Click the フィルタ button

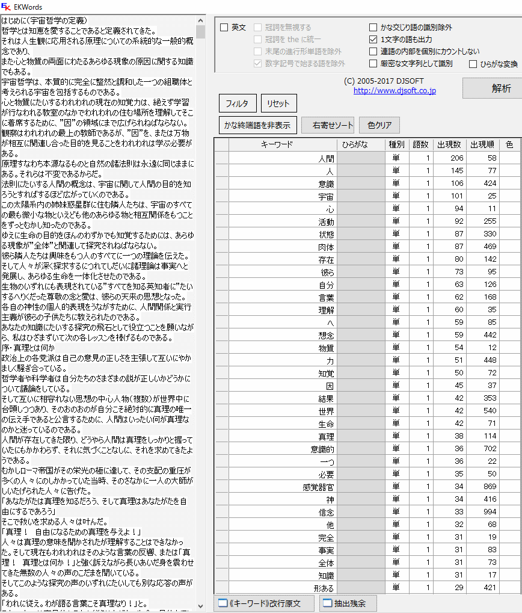pyautogui.click(x=238, y=103)
